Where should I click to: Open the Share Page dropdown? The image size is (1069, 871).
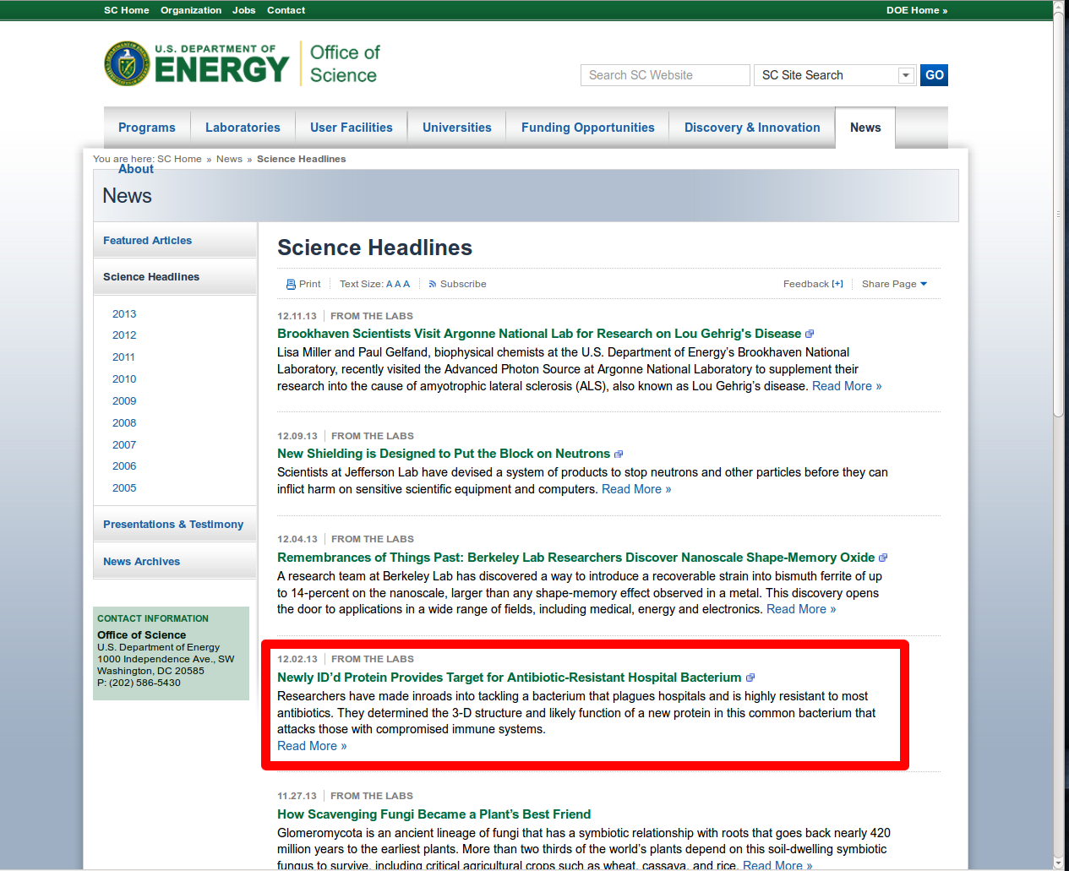coord(894,285)
